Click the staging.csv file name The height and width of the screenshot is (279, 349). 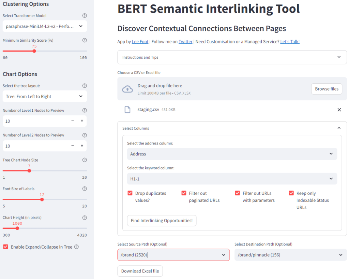click(x=148, y=110)
